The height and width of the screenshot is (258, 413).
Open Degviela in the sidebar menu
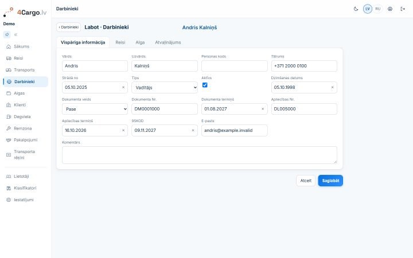point(26,116)
